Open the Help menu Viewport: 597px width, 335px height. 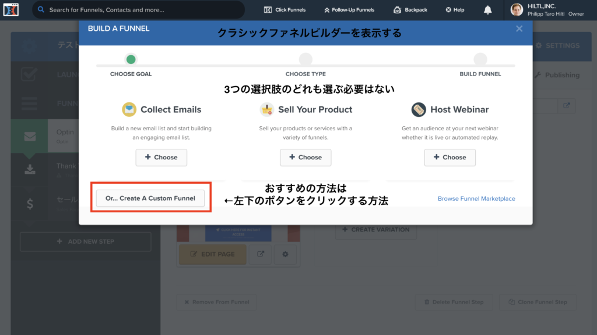pyautogui.click(x=455, y=10)
